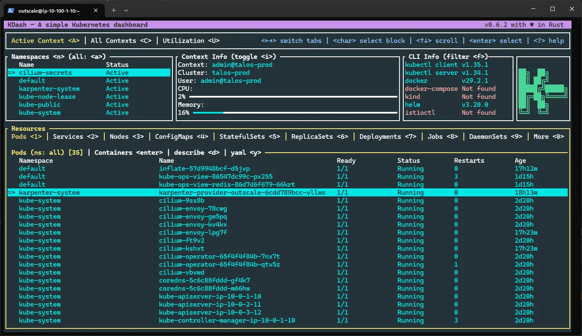
Task: Click the Memory utilization bar
Action: point(294,112)
